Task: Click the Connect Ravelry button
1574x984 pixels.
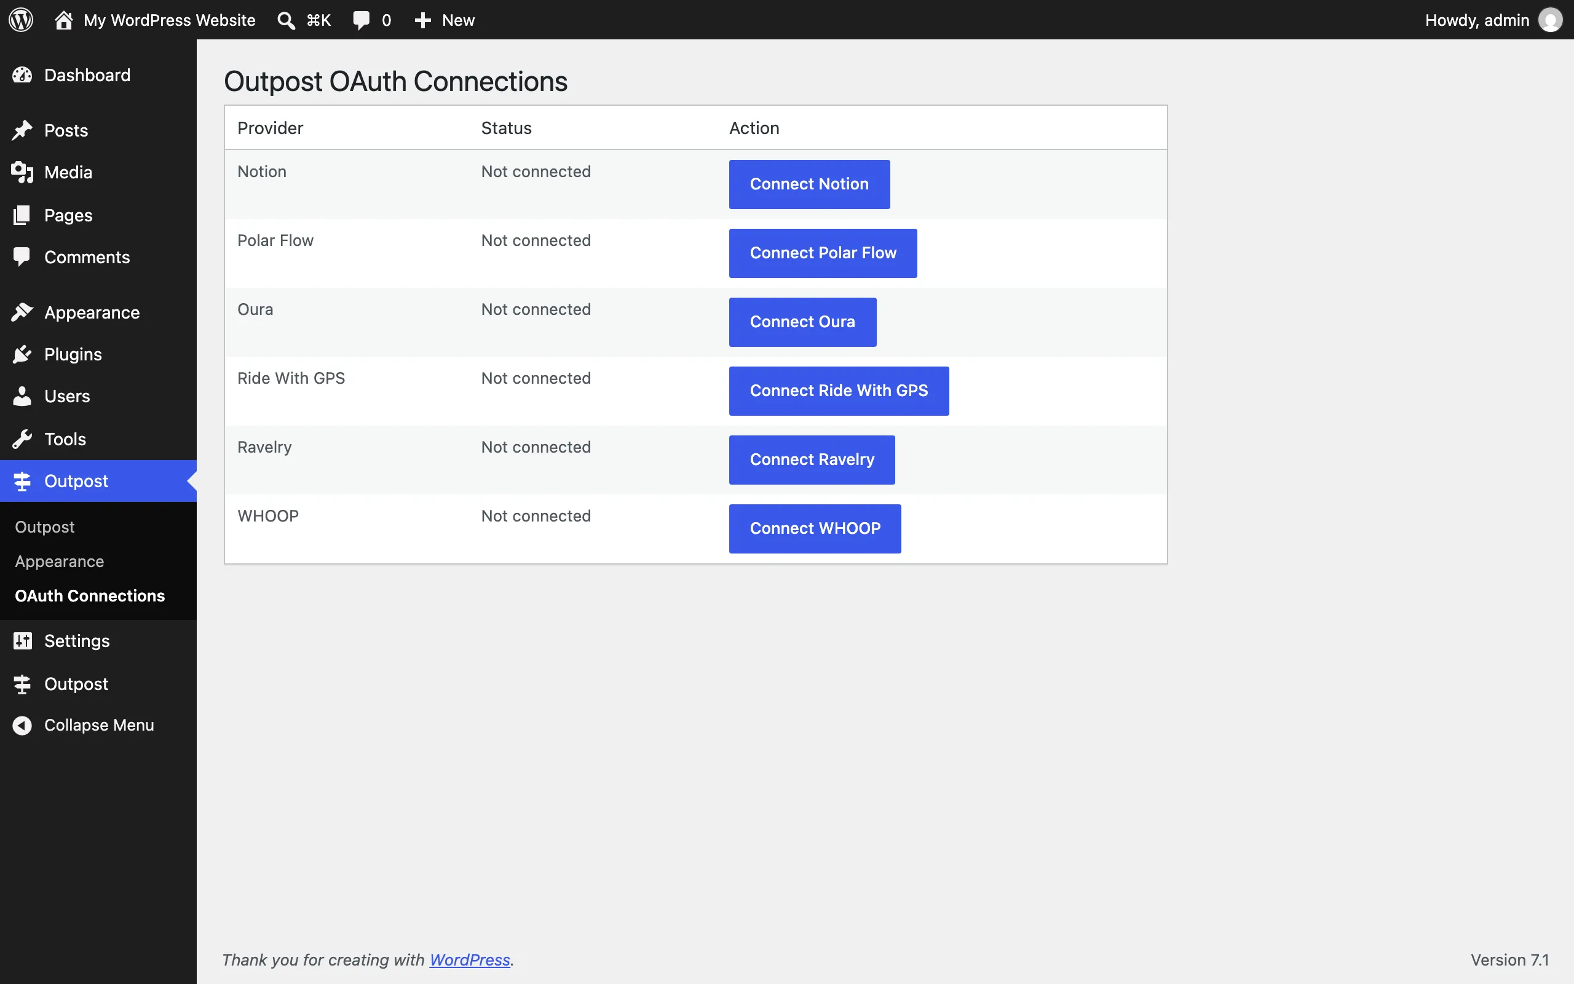Action: point(812,460)
